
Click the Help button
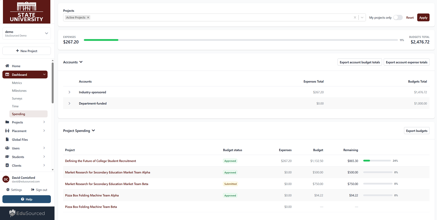pos(27,199)
